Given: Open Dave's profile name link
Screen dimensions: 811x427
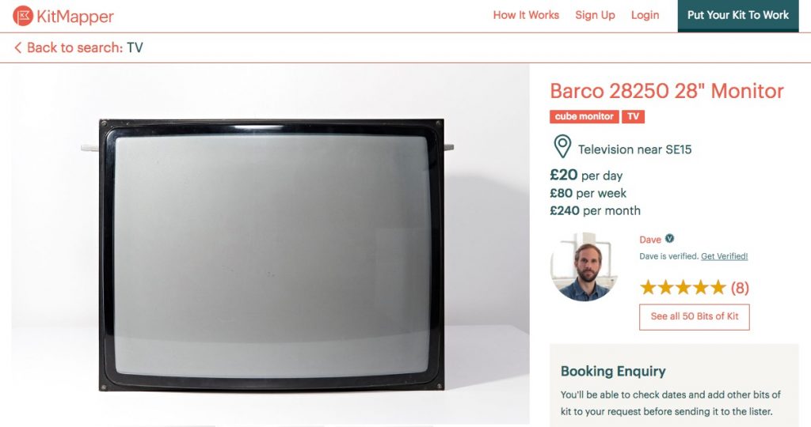Looking at the screenshot, I should (650, 240).
